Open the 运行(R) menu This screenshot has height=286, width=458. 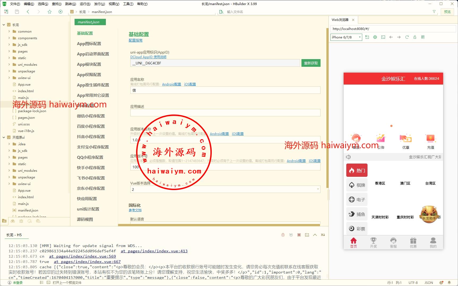(x=85, y=4)
